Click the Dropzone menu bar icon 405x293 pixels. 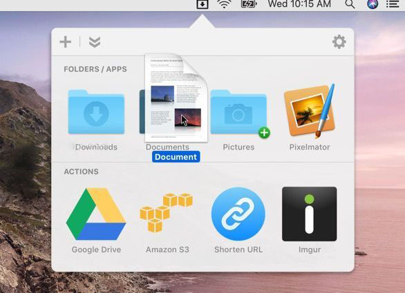[x=202, y=4]
